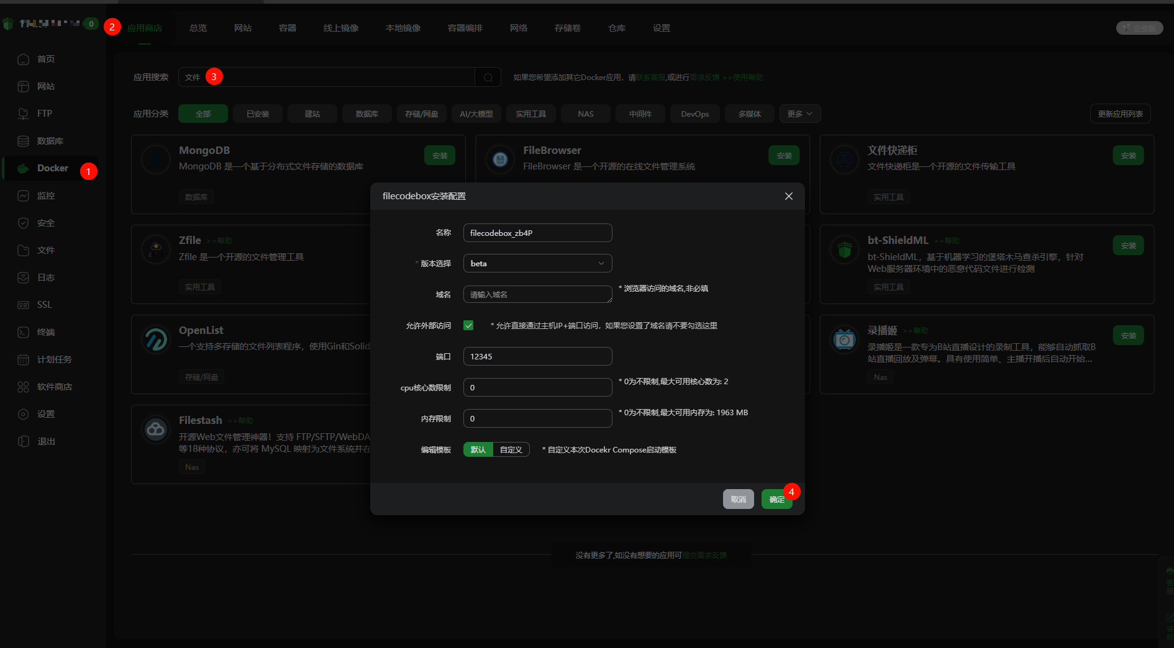Expand the 更多 category dropdown

(x=799, y=114)
